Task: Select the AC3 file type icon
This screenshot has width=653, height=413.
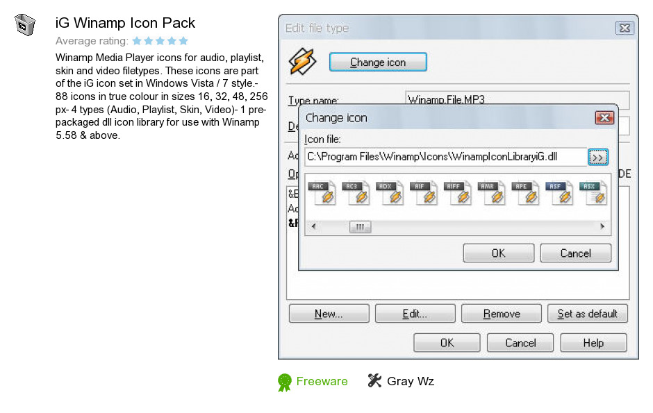Action: (356, 193)
